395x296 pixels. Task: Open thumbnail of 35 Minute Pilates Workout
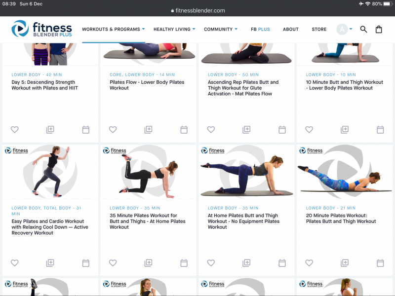coord(148,172)
